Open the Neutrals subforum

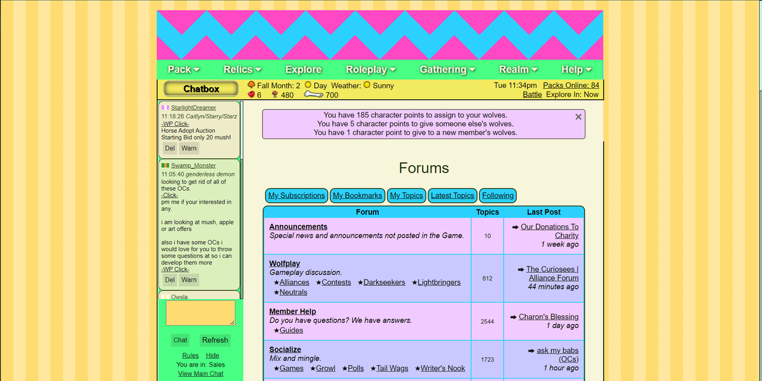[x=293, y=292]
